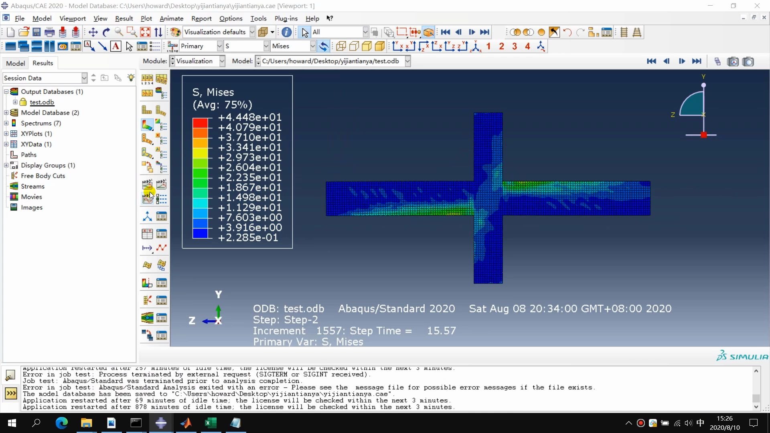Open the Mises invariant dropdown

(313, 46)
